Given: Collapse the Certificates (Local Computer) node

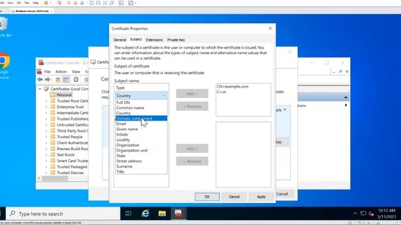Looking at the screenshot, I should [x=40, y=89].
